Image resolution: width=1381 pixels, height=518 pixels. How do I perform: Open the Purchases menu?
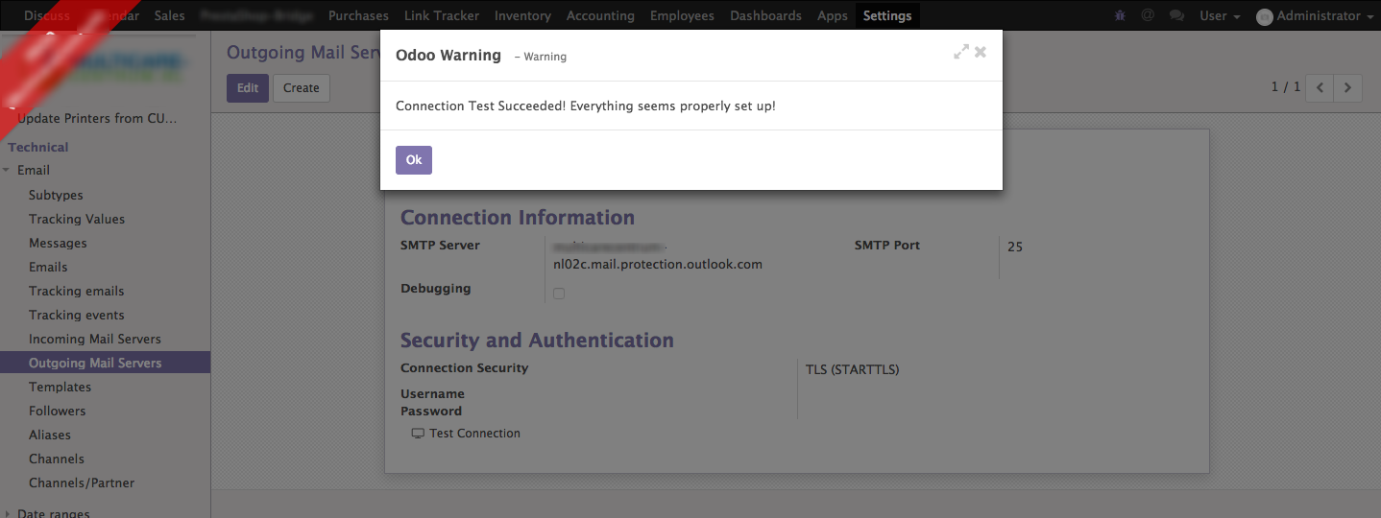tap(358, 15)
